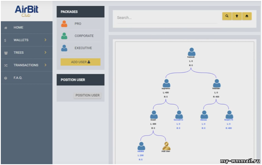The width and height of the screenshot is (262, 165).
Task: Expand the WALLETS menu chevron
Action: pos(45,40)
